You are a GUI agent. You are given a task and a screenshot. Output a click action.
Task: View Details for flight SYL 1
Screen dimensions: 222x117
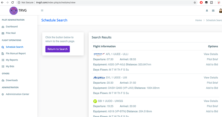coord(211,78)
